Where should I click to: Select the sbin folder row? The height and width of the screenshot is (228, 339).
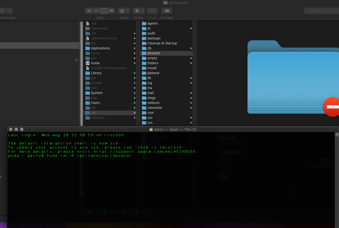pos(110,88)
